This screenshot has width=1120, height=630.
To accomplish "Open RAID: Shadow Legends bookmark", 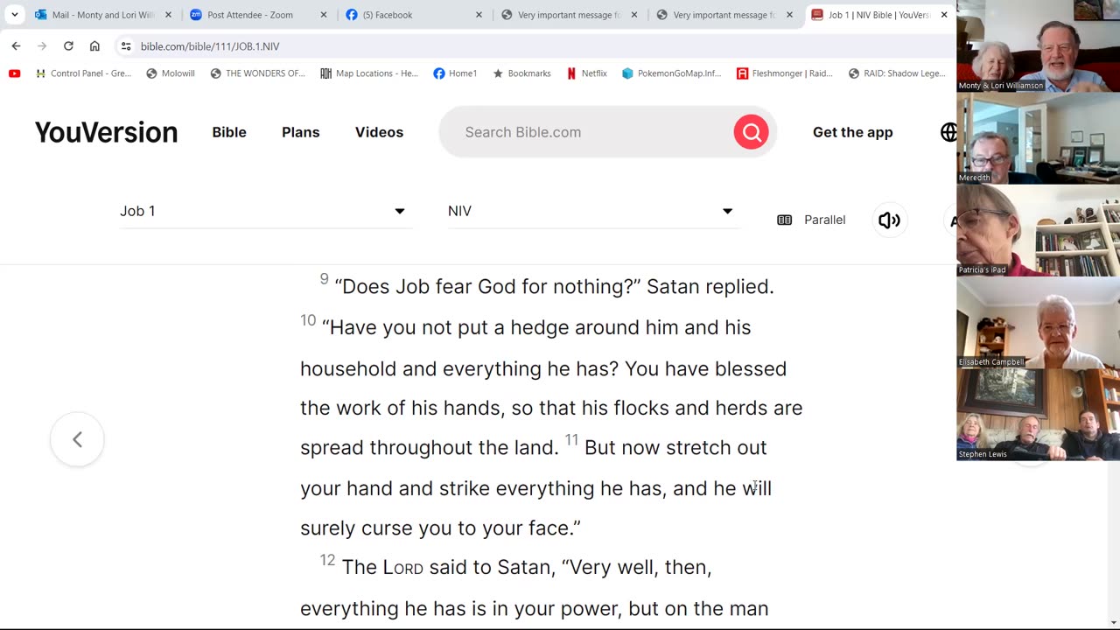I will click(897, 73).
